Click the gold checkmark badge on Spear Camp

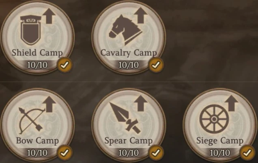156,153
